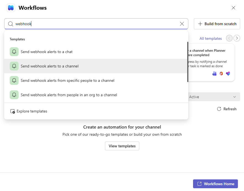This screenshot has width=244, height=191.
Task: Click the Office icon on Planner card
Action: (221, 74)
